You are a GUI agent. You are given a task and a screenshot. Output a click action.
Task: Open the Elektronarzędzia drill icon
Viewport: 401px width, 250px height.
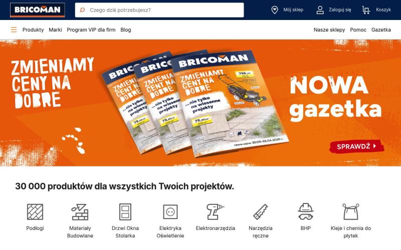(x=216, y=211)
